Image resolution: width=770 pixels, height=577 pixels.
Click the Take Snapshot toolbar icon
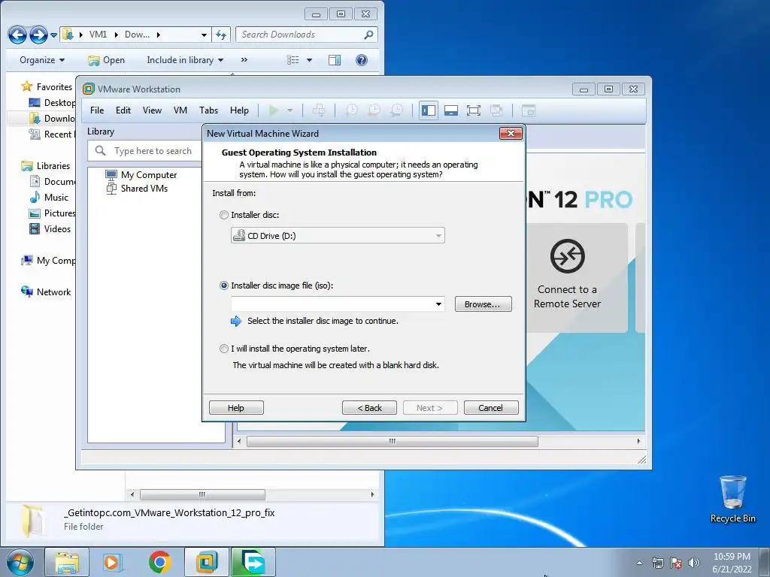point(352,110)
